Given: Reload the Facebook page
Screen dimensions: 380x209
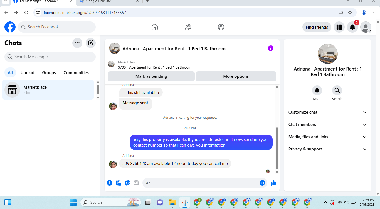Looking at the screenshot, I should pos(26,13).
